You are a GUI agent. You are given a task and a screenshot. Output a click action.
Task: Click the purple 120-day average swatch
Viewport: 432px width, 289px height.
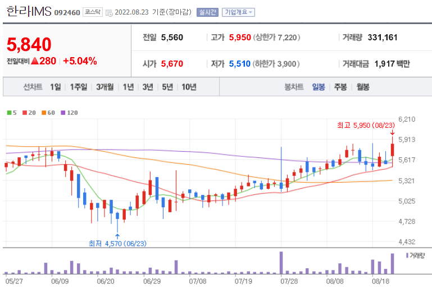(x=63, y=113)
